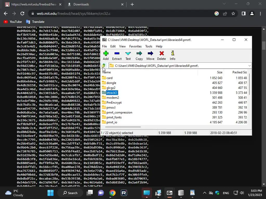
Task: Bookmark this page with star icon
Action: (233, 13)
